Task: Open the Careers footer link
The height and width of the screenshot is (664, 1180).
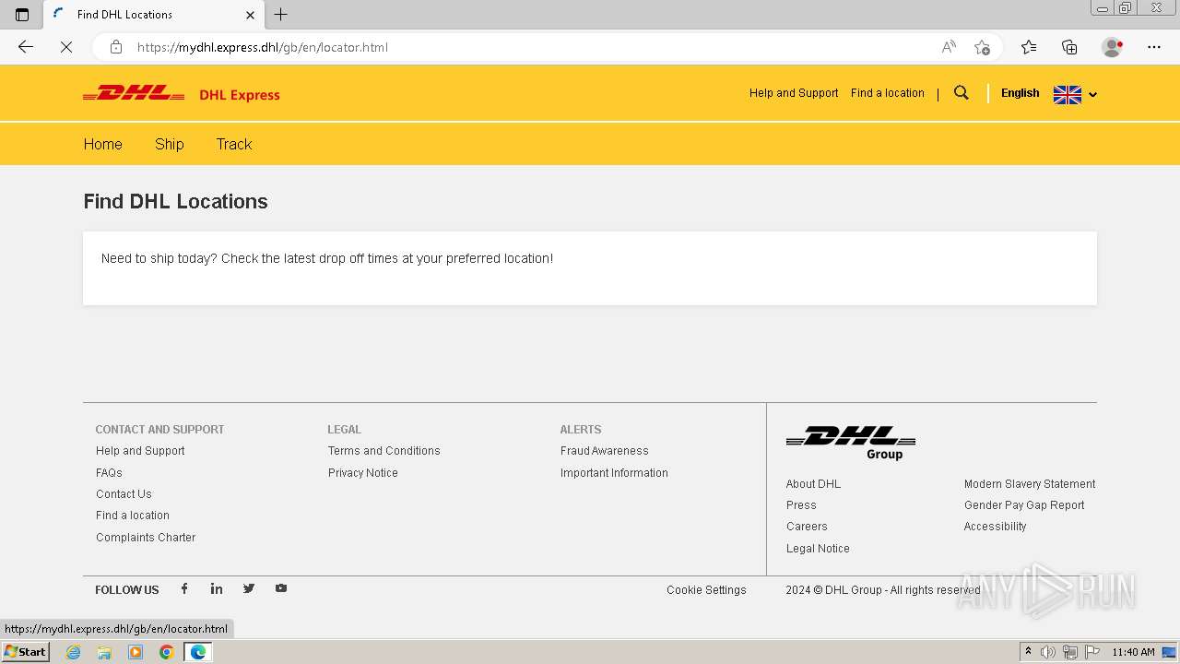Action: 807,527
